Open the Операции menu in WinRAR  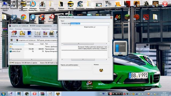pyautogui.click(x=27, y=29)
